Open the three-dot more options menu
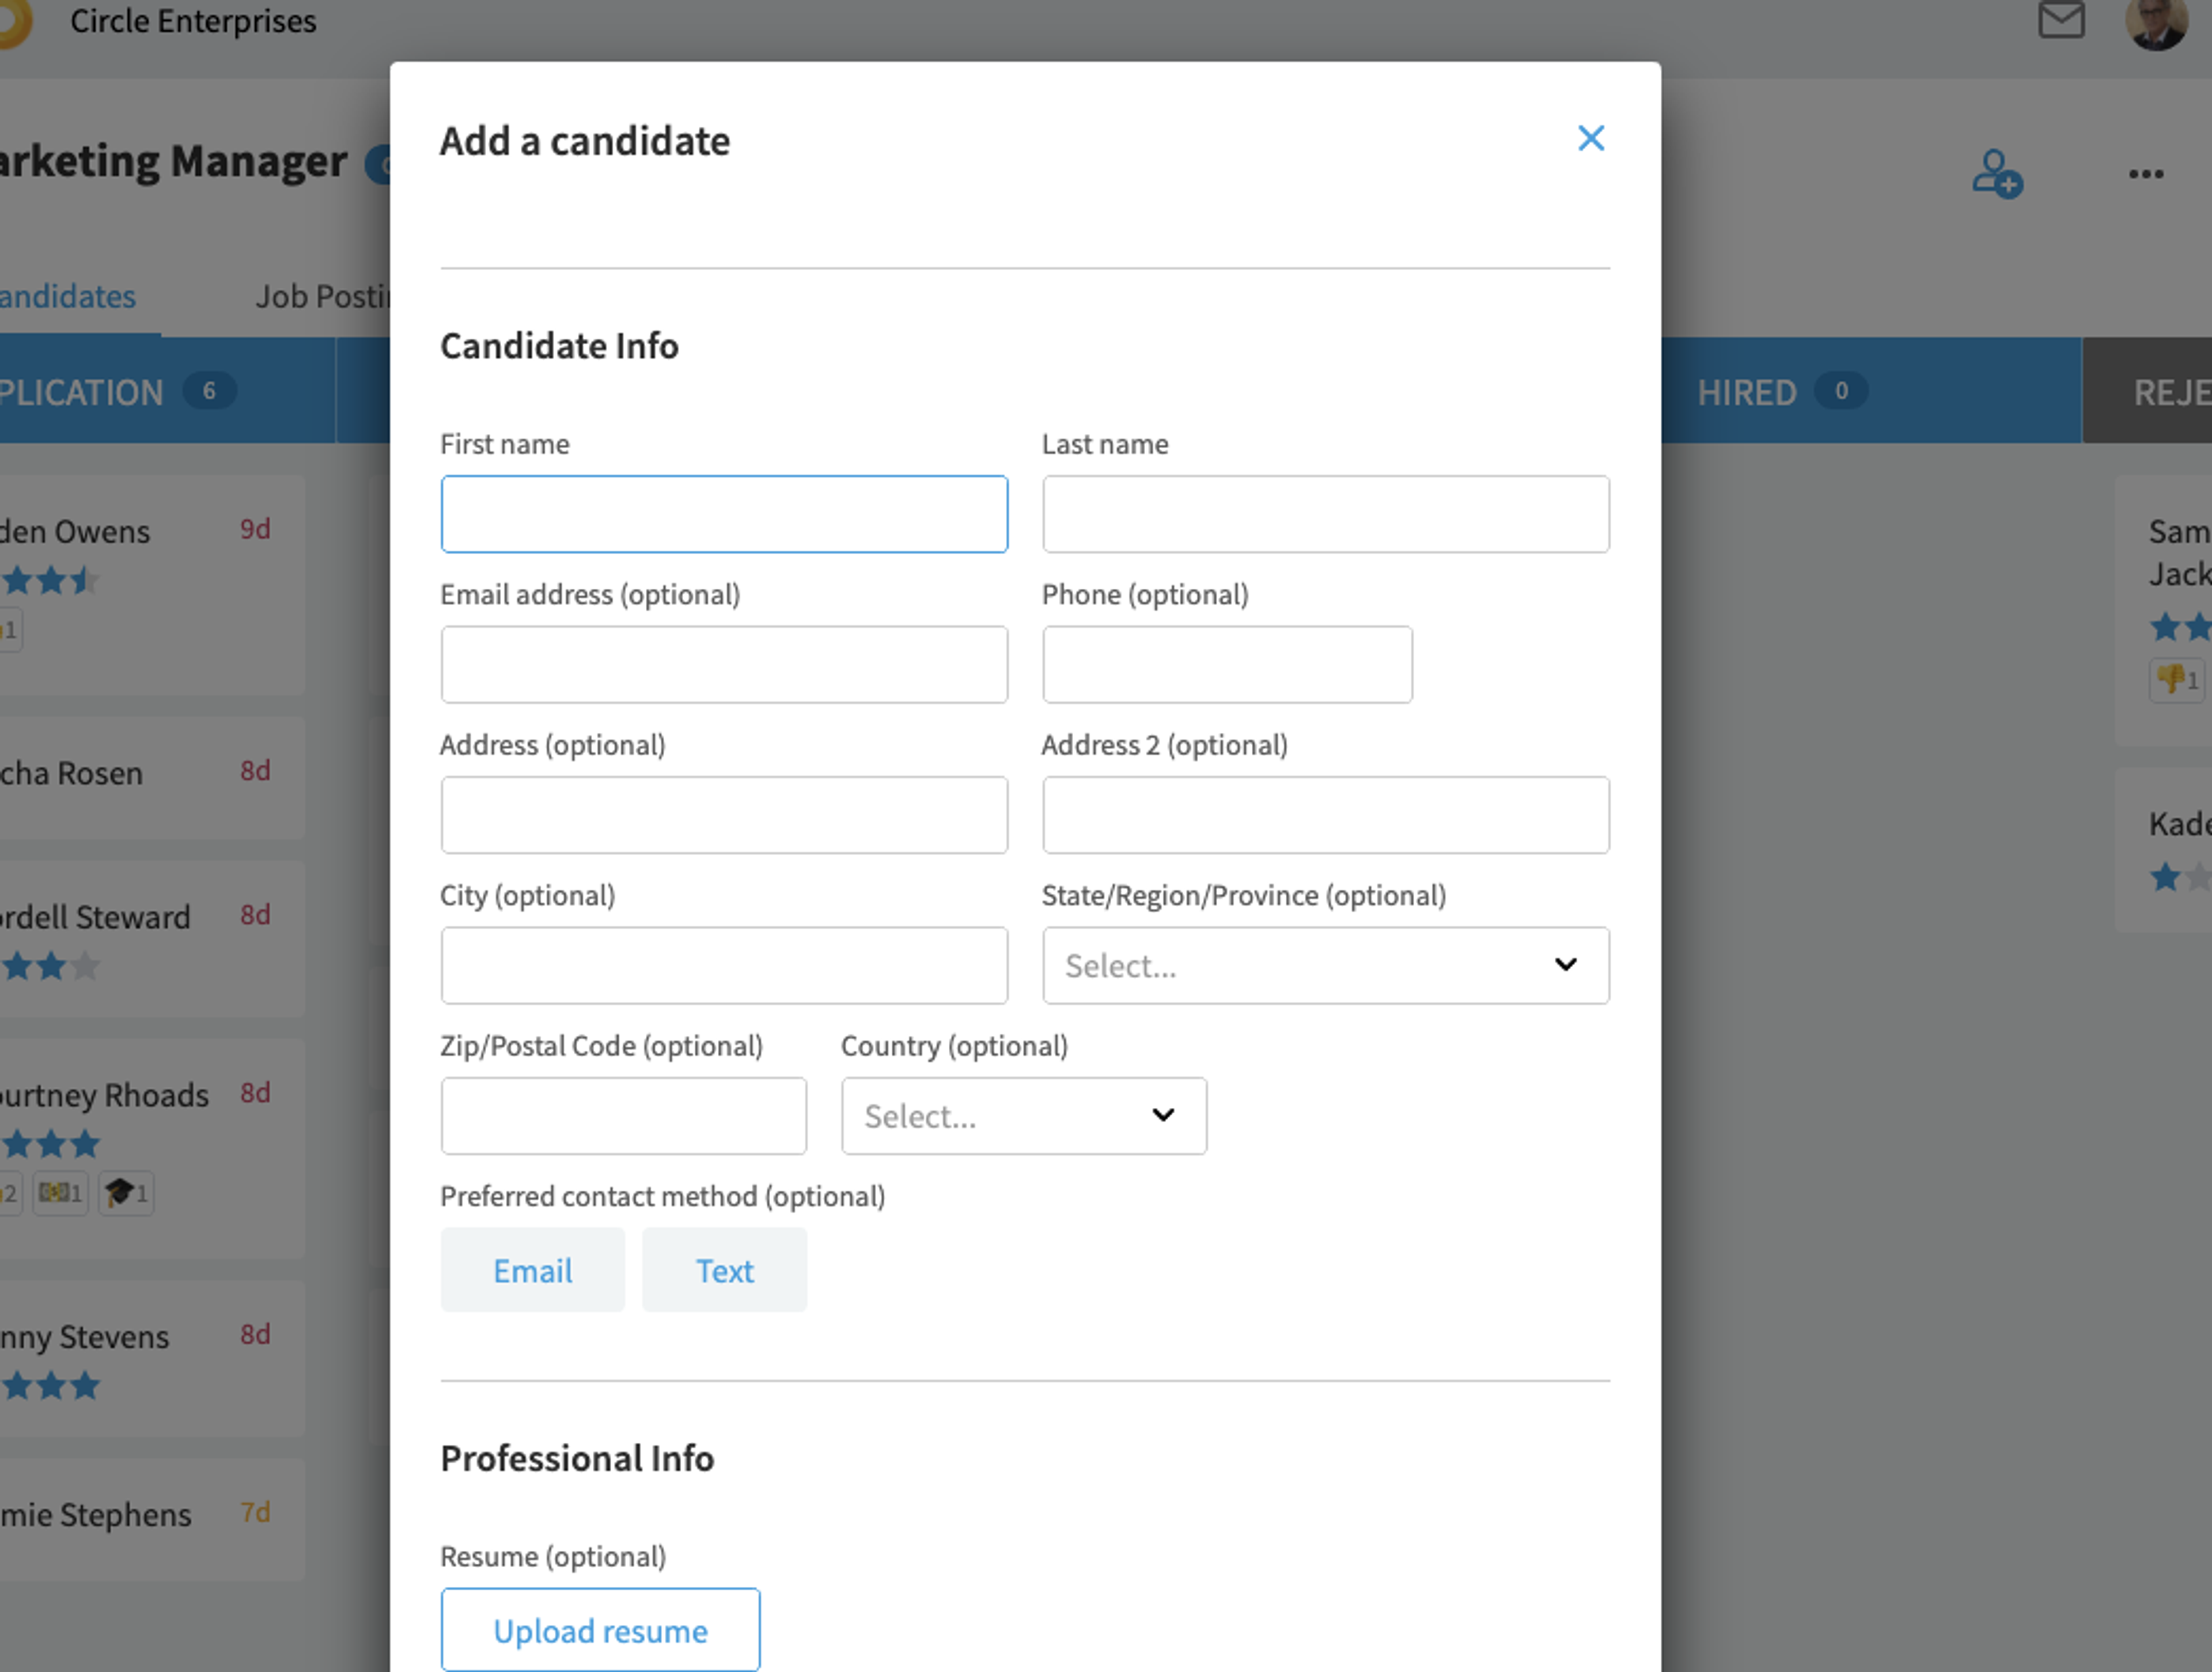The width and height of the screenshot is (2212, 1672). pyautogui.click(x=2146, y=174)
